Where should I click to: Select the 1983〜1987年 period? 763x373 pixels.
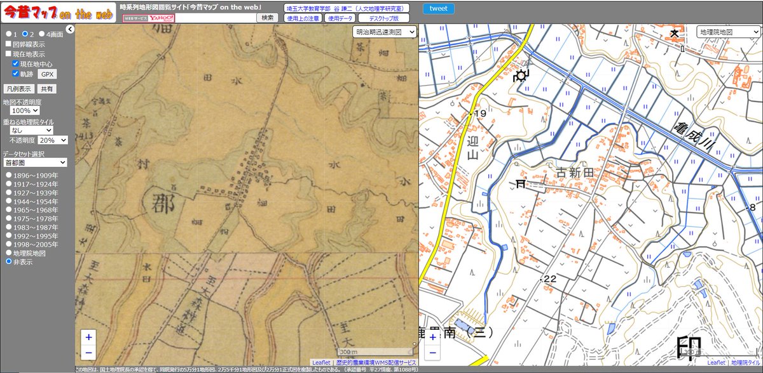[x=9, y=227]
